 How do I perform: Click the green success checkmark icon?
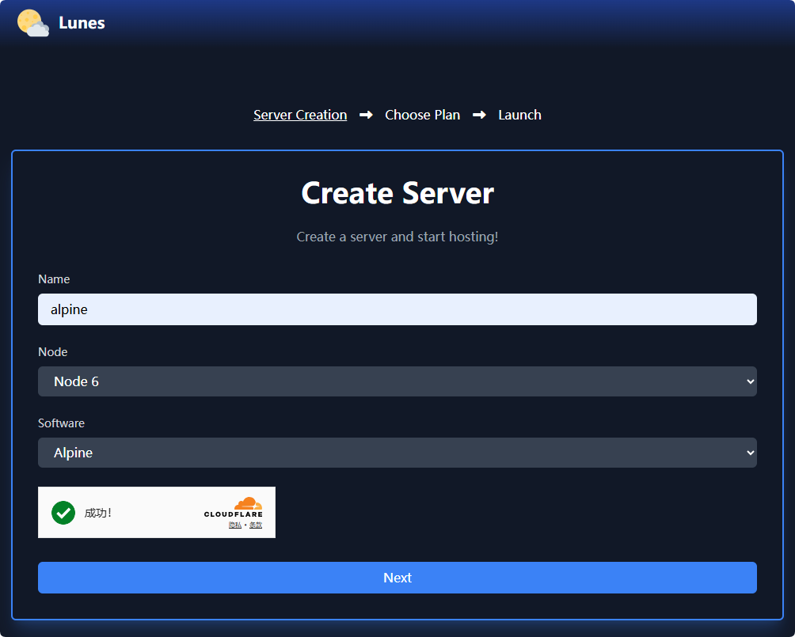[x=63, y=513]
